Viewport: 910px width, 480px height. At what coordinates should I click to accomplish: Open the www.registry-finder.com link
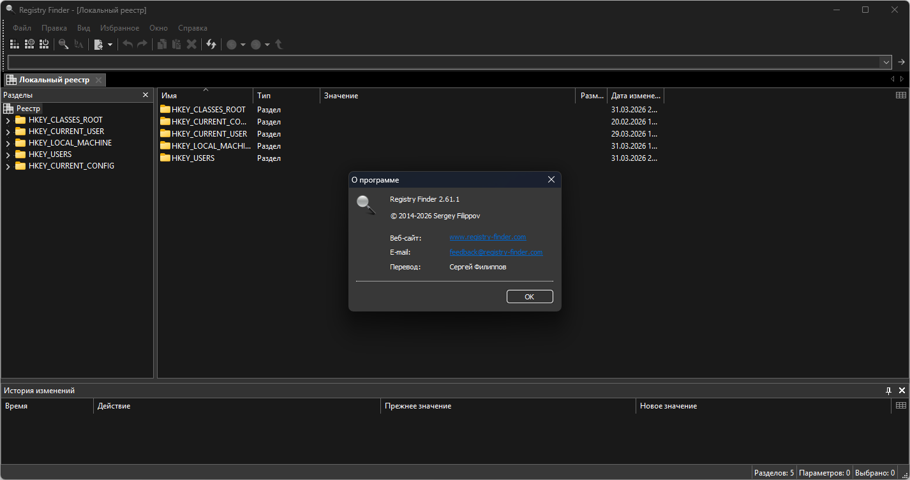pyautogui.click(x=488, y=237)
